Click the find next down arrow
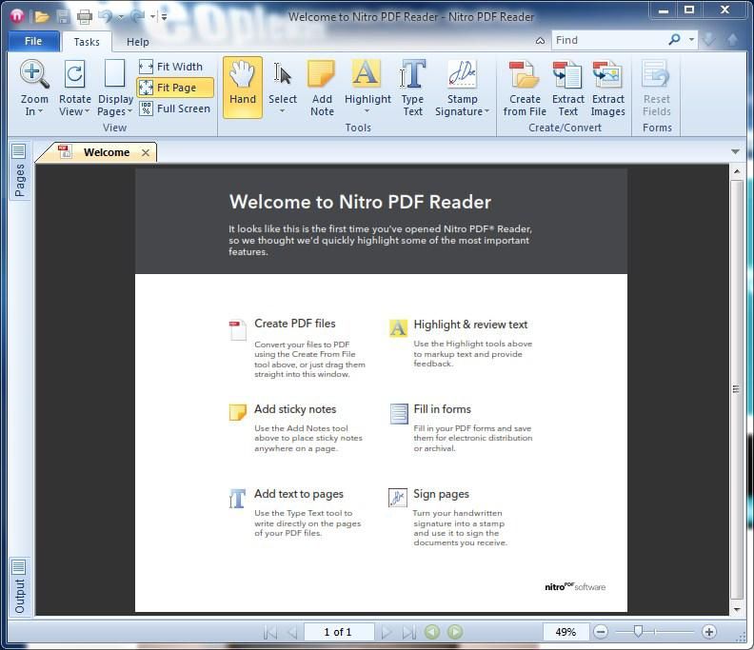The height and width of the screenshot is (650, 754). 709,39
